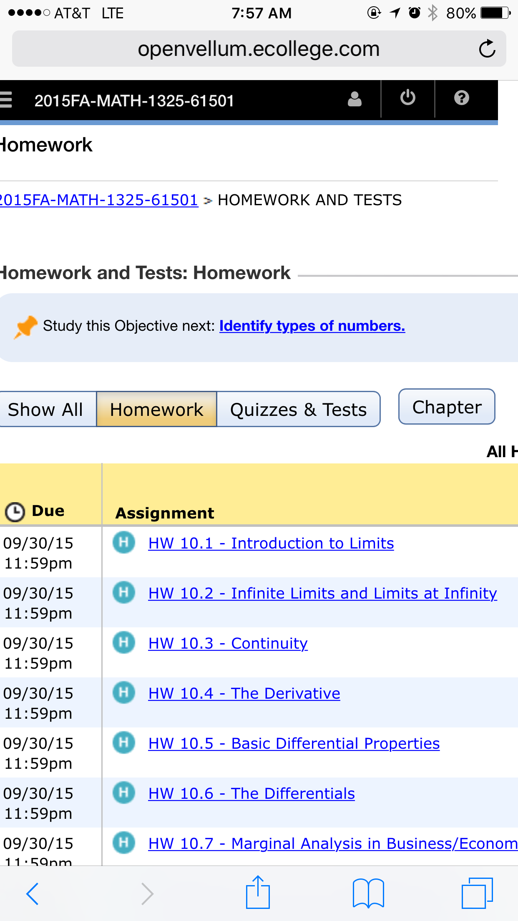
Task: Select the Homework filter tab
Action: click(x=156, y=409)
